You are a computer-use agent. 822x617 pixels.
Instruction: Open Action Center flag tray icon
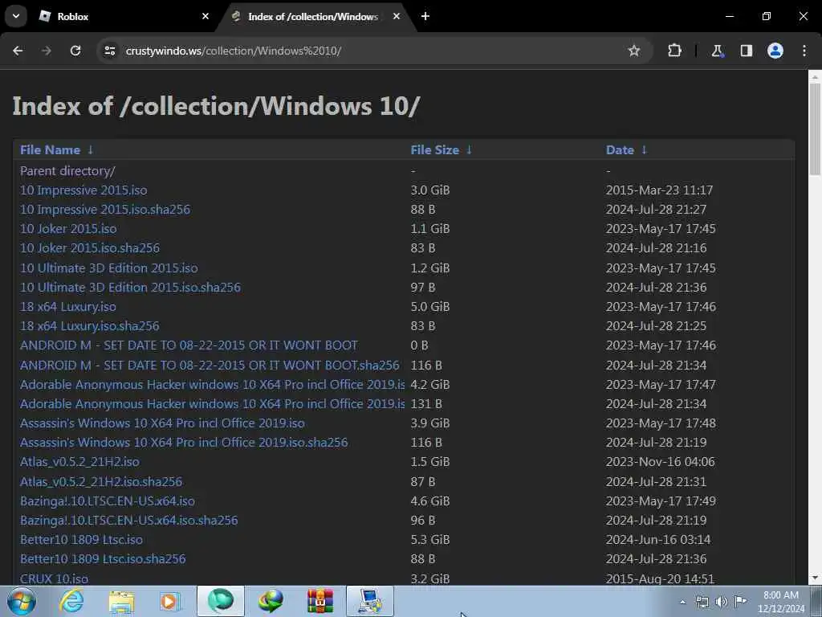click(x=740, y=602)
